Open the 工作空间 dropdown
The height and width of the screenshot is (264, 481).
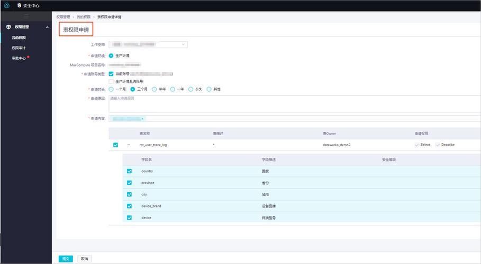(x=148, y=44)
